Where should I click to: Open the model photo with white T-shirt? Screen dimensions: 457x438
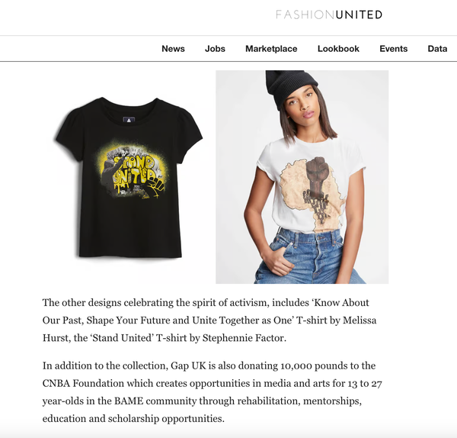(302, 177)
